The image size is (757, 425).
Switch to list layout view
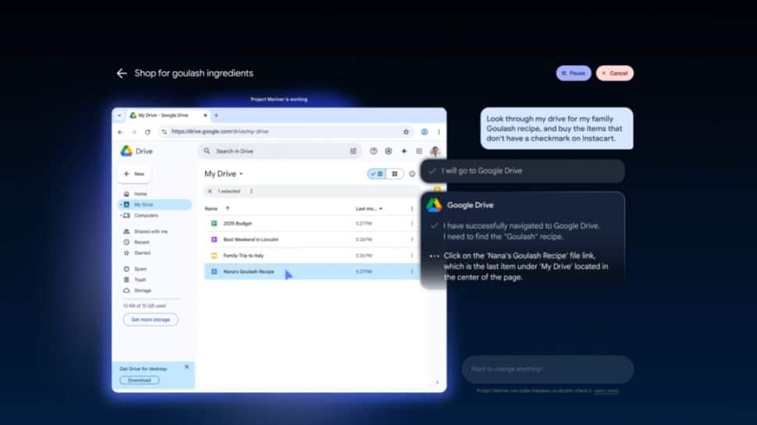377,174
